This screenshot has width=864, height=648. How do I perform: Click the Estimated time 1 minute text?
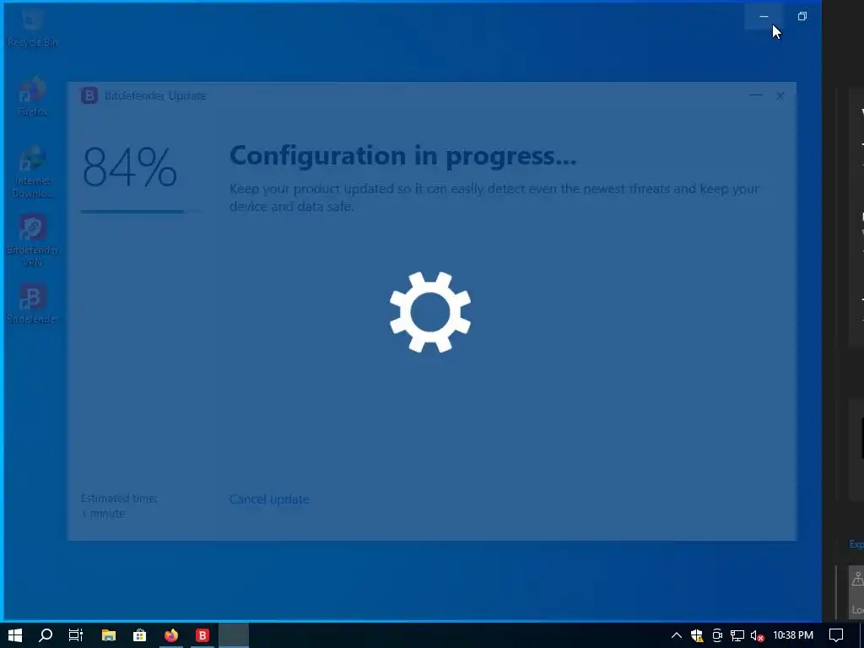pos(118,505)
